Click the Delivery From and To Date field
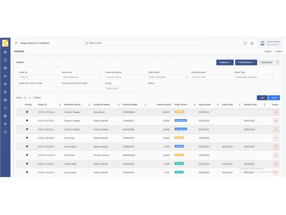 click(82, 88)
